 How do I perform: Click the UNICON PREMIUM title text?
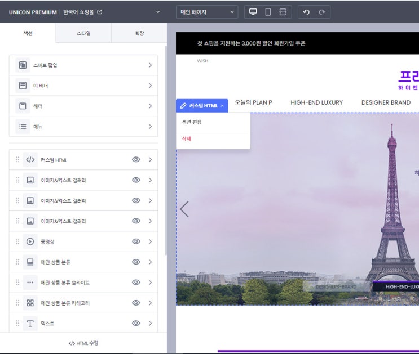coord(33,12)
